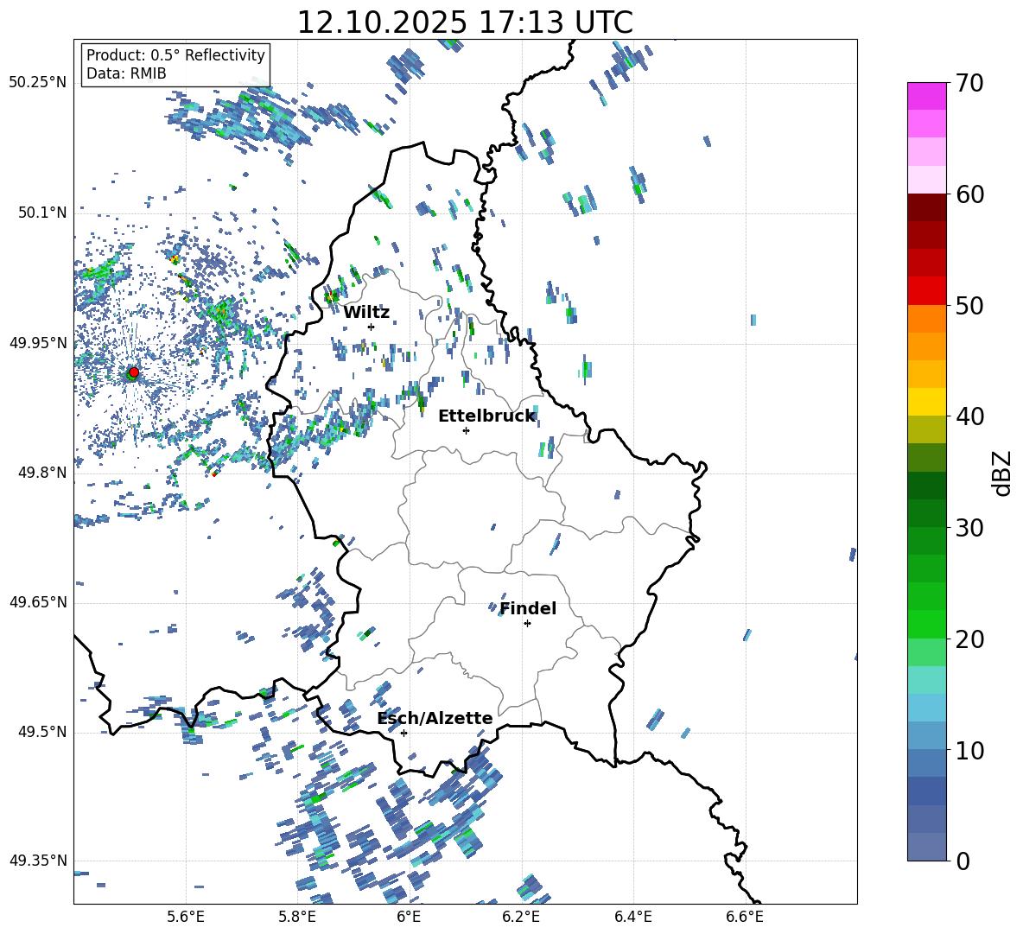Click the colorbar 60 dBZ tick label
The width and height of the screenshot is (1023, 934).
(x=969, y=194)
